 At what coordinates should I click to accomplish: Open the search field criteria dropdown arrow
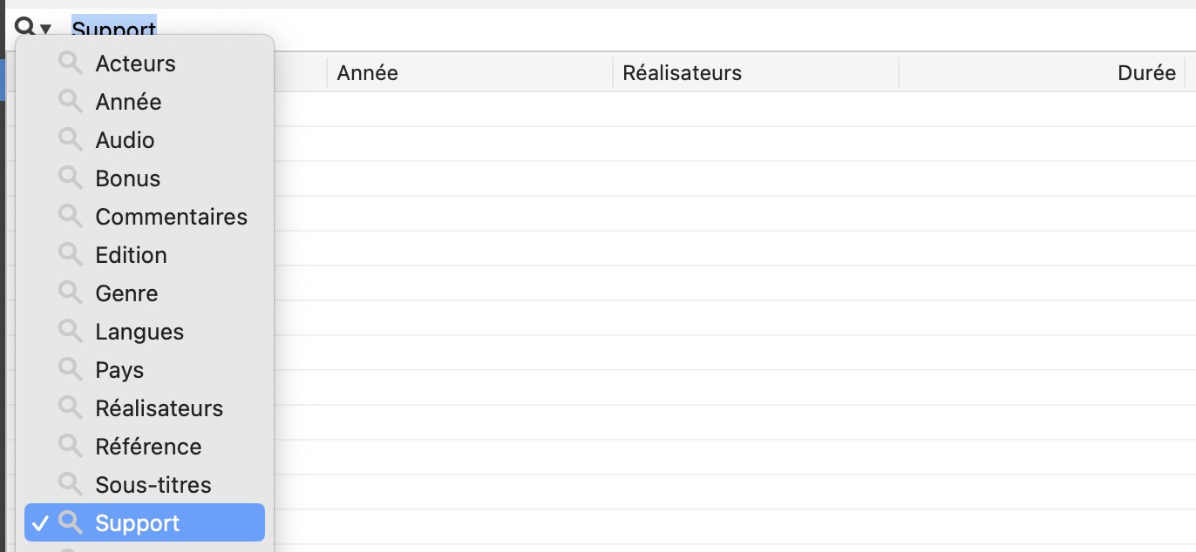point(45,29)
